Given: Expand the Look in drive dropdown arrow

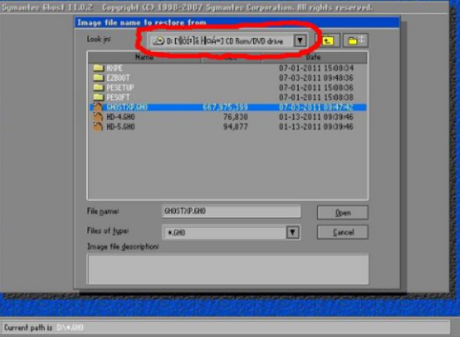Looking at the screenshot, I should click(x=300, y=41).
